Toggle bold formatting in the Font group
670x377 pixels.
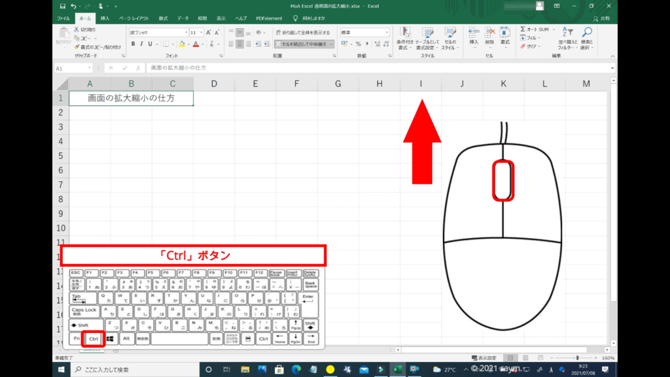pyautogui.click(x=132, y=44)
